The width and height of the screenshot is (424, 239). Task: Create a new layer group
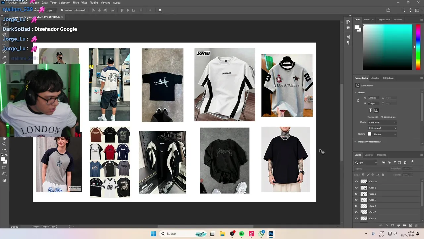[x=404, y=225]
